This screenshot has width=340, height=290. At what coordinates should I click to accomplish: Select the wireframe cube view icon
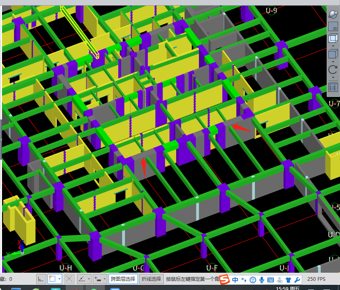pos(333,38)
